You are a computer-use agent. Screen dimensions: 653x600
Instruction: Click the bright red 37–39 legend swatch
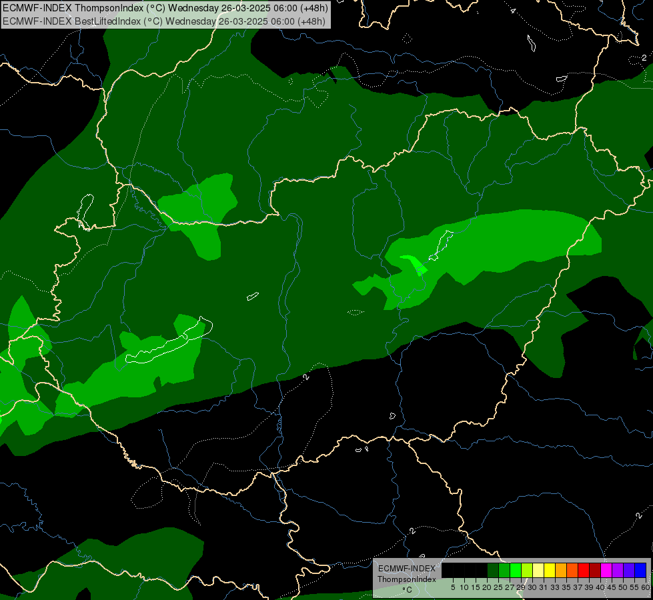[584, 571]
